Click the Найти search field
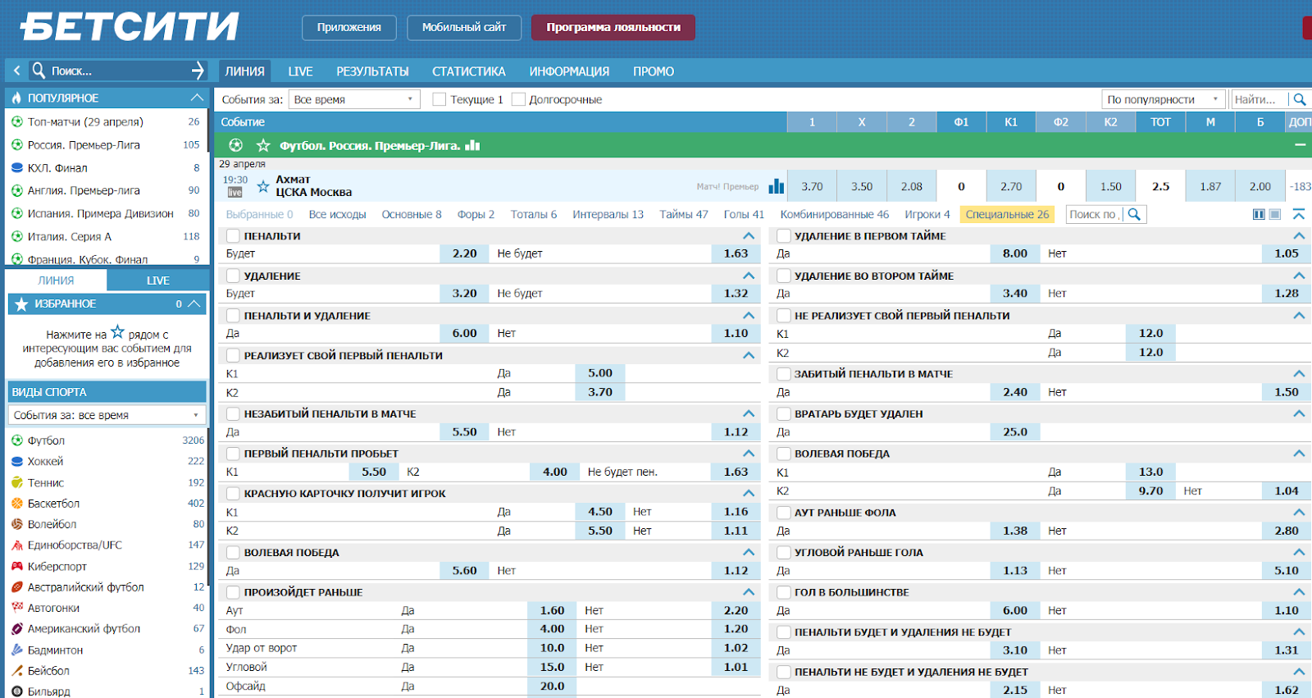This screenshot has height=698, width=1312. tap(1259, 99)
